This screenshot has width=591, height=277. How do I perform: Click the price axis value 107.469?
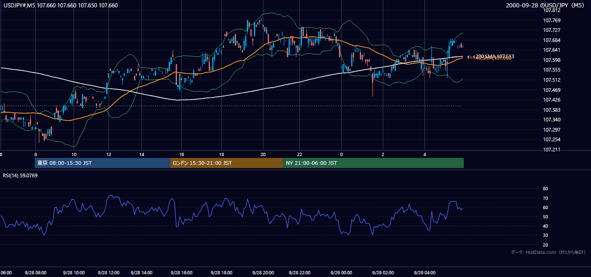552,90
